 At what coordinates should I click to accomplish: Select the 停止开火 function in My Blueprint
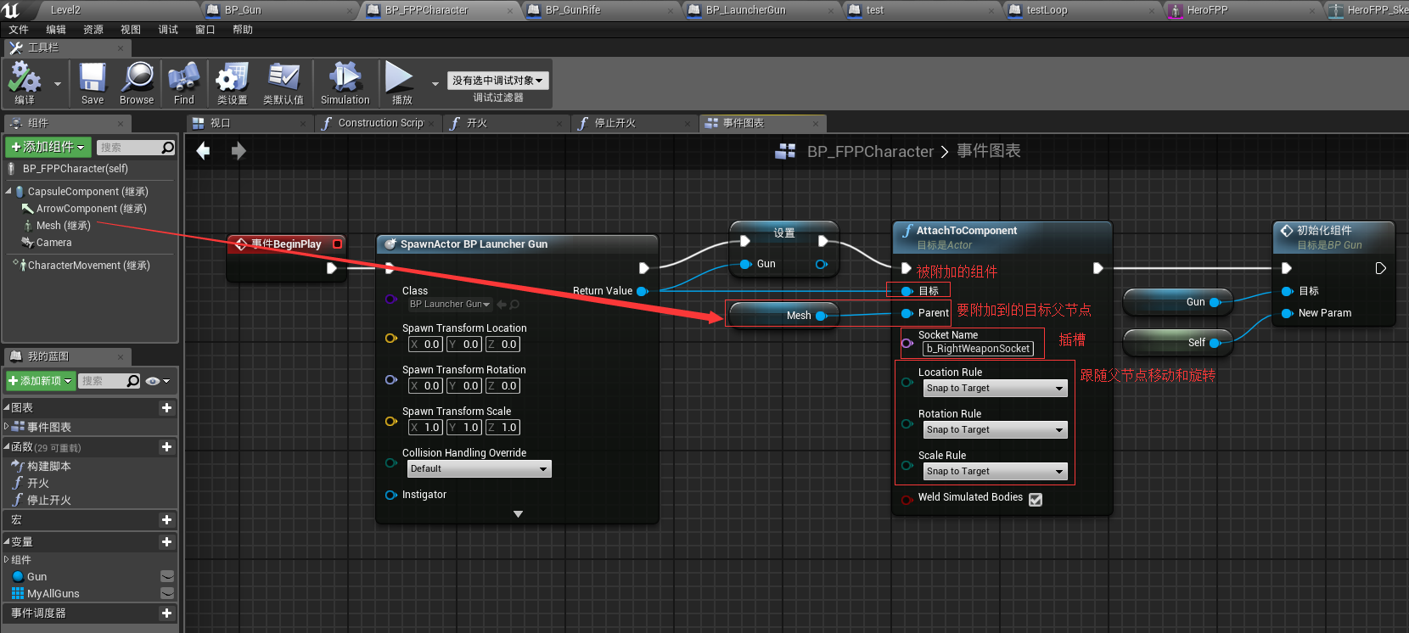pos(48,500)
